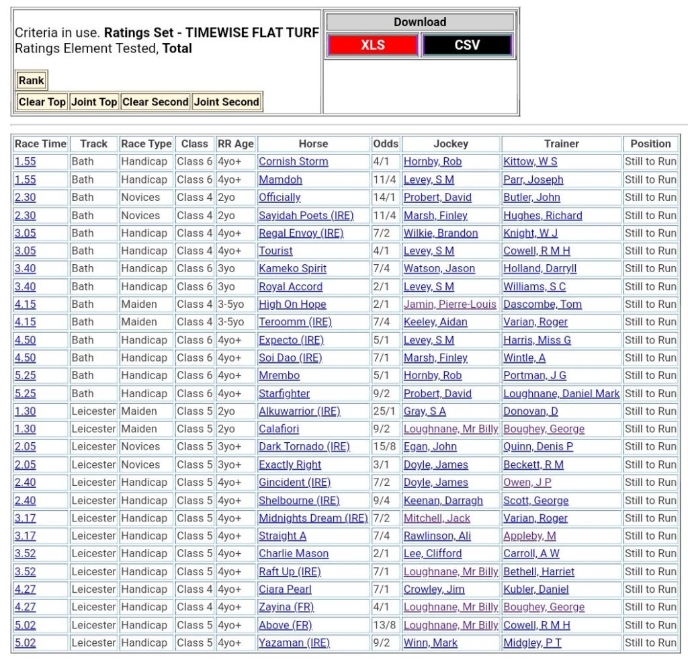Open horse Cornish Storm details
Screen dimensions: 688x664
coord(293,162)
